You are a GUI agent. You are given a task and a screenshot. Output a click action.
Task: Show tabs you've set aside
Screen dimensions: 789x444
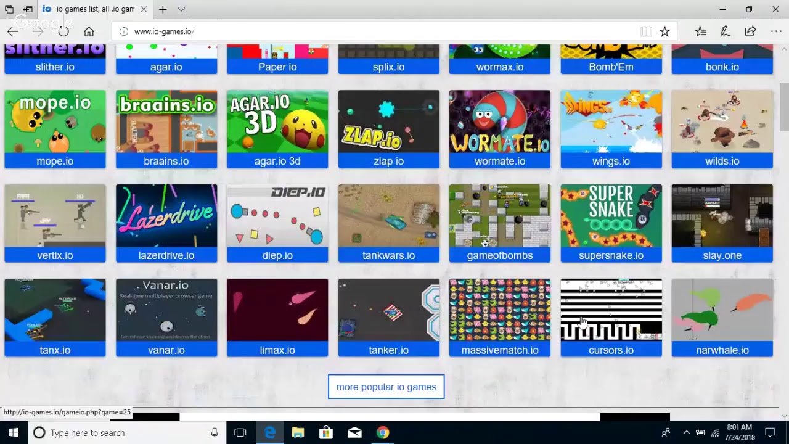click(9, 9)
